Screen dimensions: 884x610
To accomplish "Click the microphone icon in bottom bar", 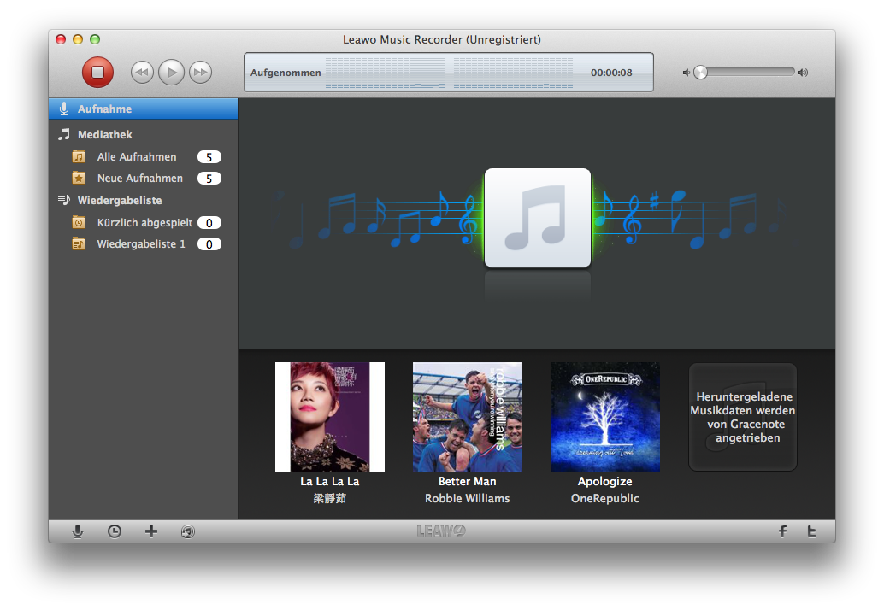I will tap(78, 531).
